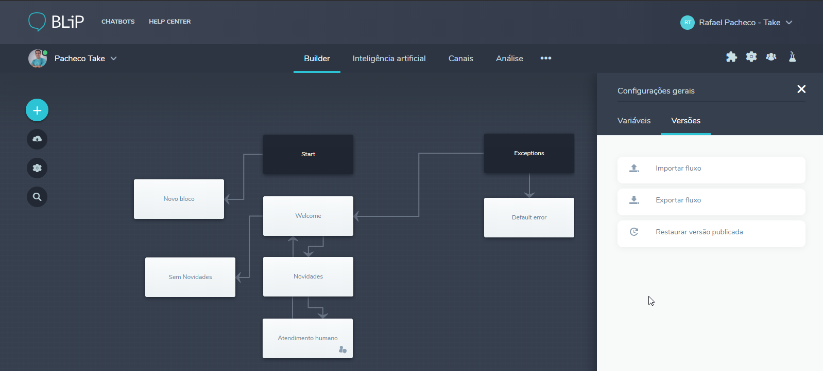
Task: Select the Versões tab
Action: 685,121
